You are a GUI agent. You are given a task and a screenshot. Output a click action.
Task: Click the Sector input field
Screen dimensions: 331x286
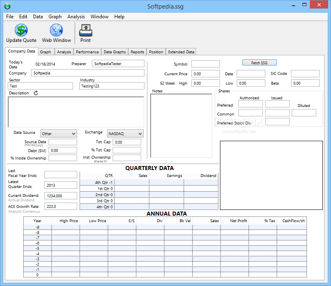tap(40, 86)
